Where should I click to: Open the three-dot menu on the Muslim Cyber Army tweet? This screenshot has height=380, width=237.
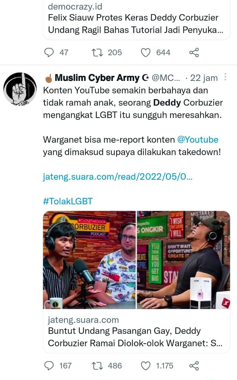pyautogui.click(x=225, y=77)
